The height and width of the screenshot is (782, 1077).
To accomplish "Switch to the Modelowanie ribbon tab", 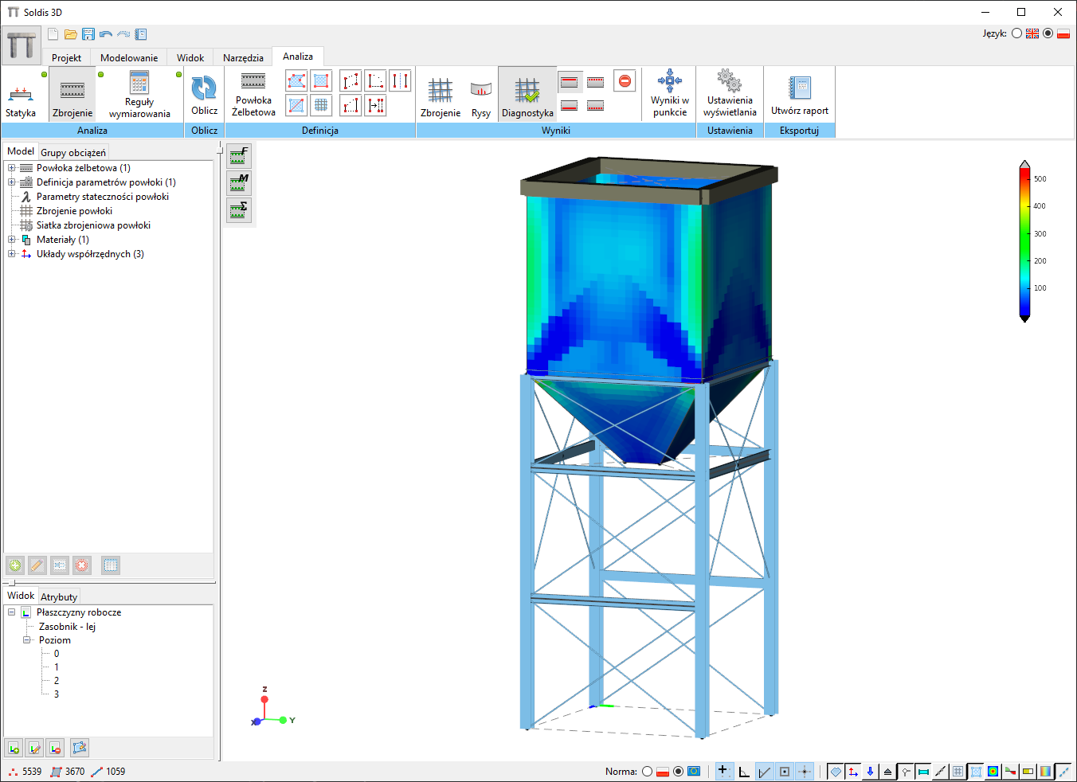I will [128, 57].
